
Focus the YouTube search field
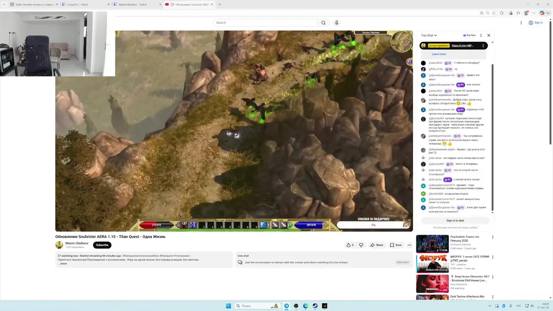265,22
